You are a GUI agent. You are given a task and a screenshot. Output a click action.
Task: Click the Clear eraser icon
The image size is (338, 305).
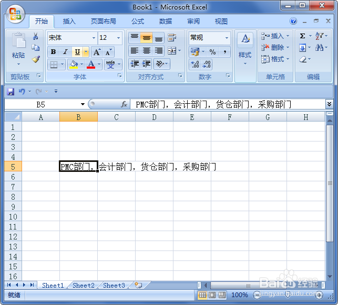[x=303, y=59]
